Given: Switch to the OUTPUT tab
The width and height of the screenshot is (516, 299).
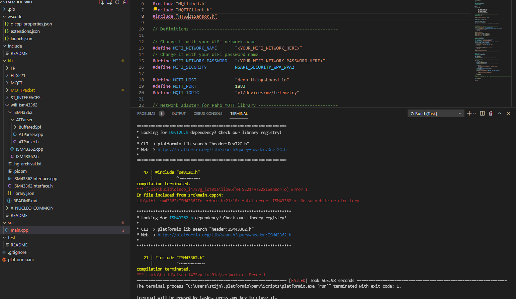Looking at the screenshot, I should (x=179, y=114).
